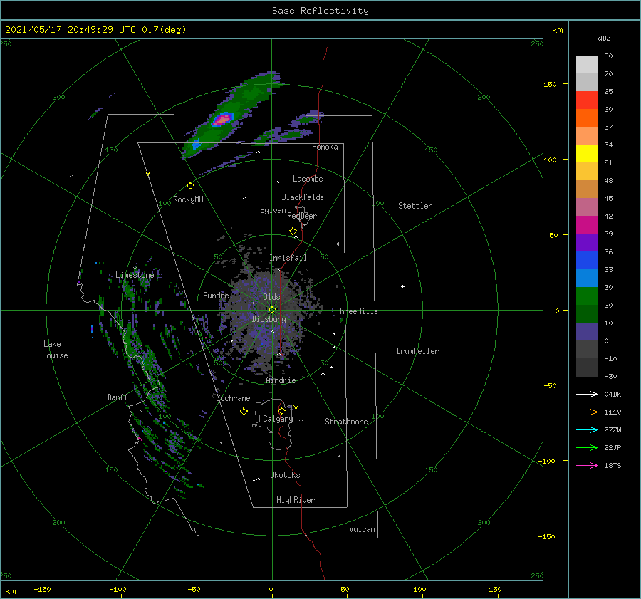The image size is (641, 599).
Task: Click the yellow v marker right of Calgary diamond
Action: [296, 407]
